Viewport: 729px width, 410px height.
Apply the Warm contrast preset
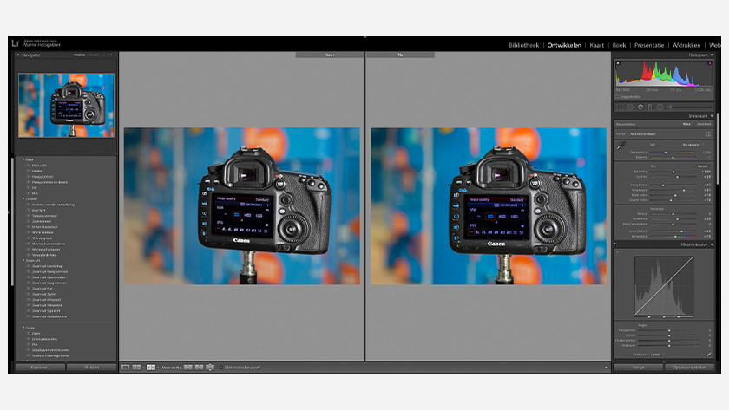(43, 232)
